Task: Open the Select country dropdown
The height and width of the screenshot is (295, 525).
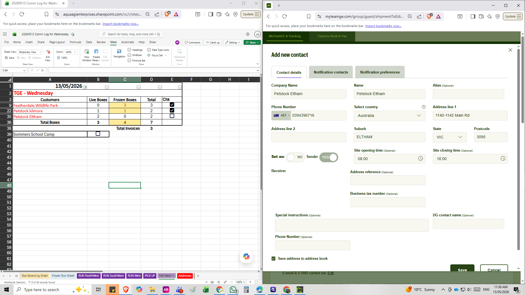Action: [390, 116]
